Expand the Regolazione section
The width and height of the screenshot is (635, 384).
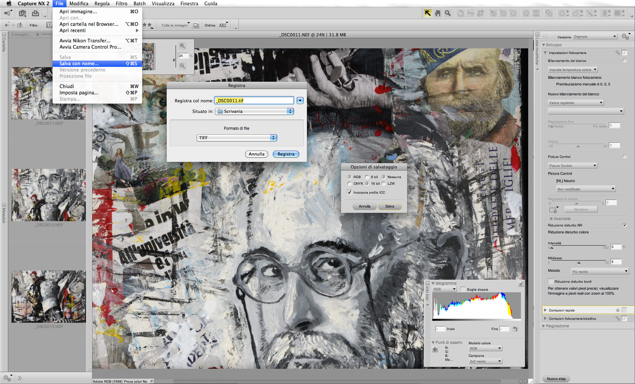544,326
